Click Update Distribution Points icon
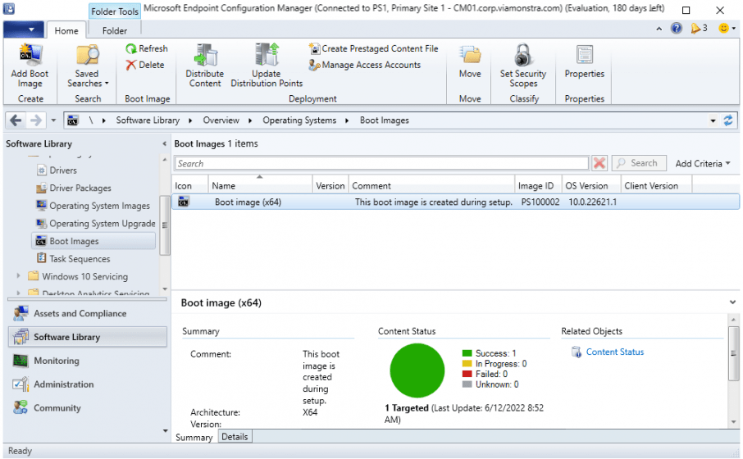 pyautogui.click(x=267, y=55)
